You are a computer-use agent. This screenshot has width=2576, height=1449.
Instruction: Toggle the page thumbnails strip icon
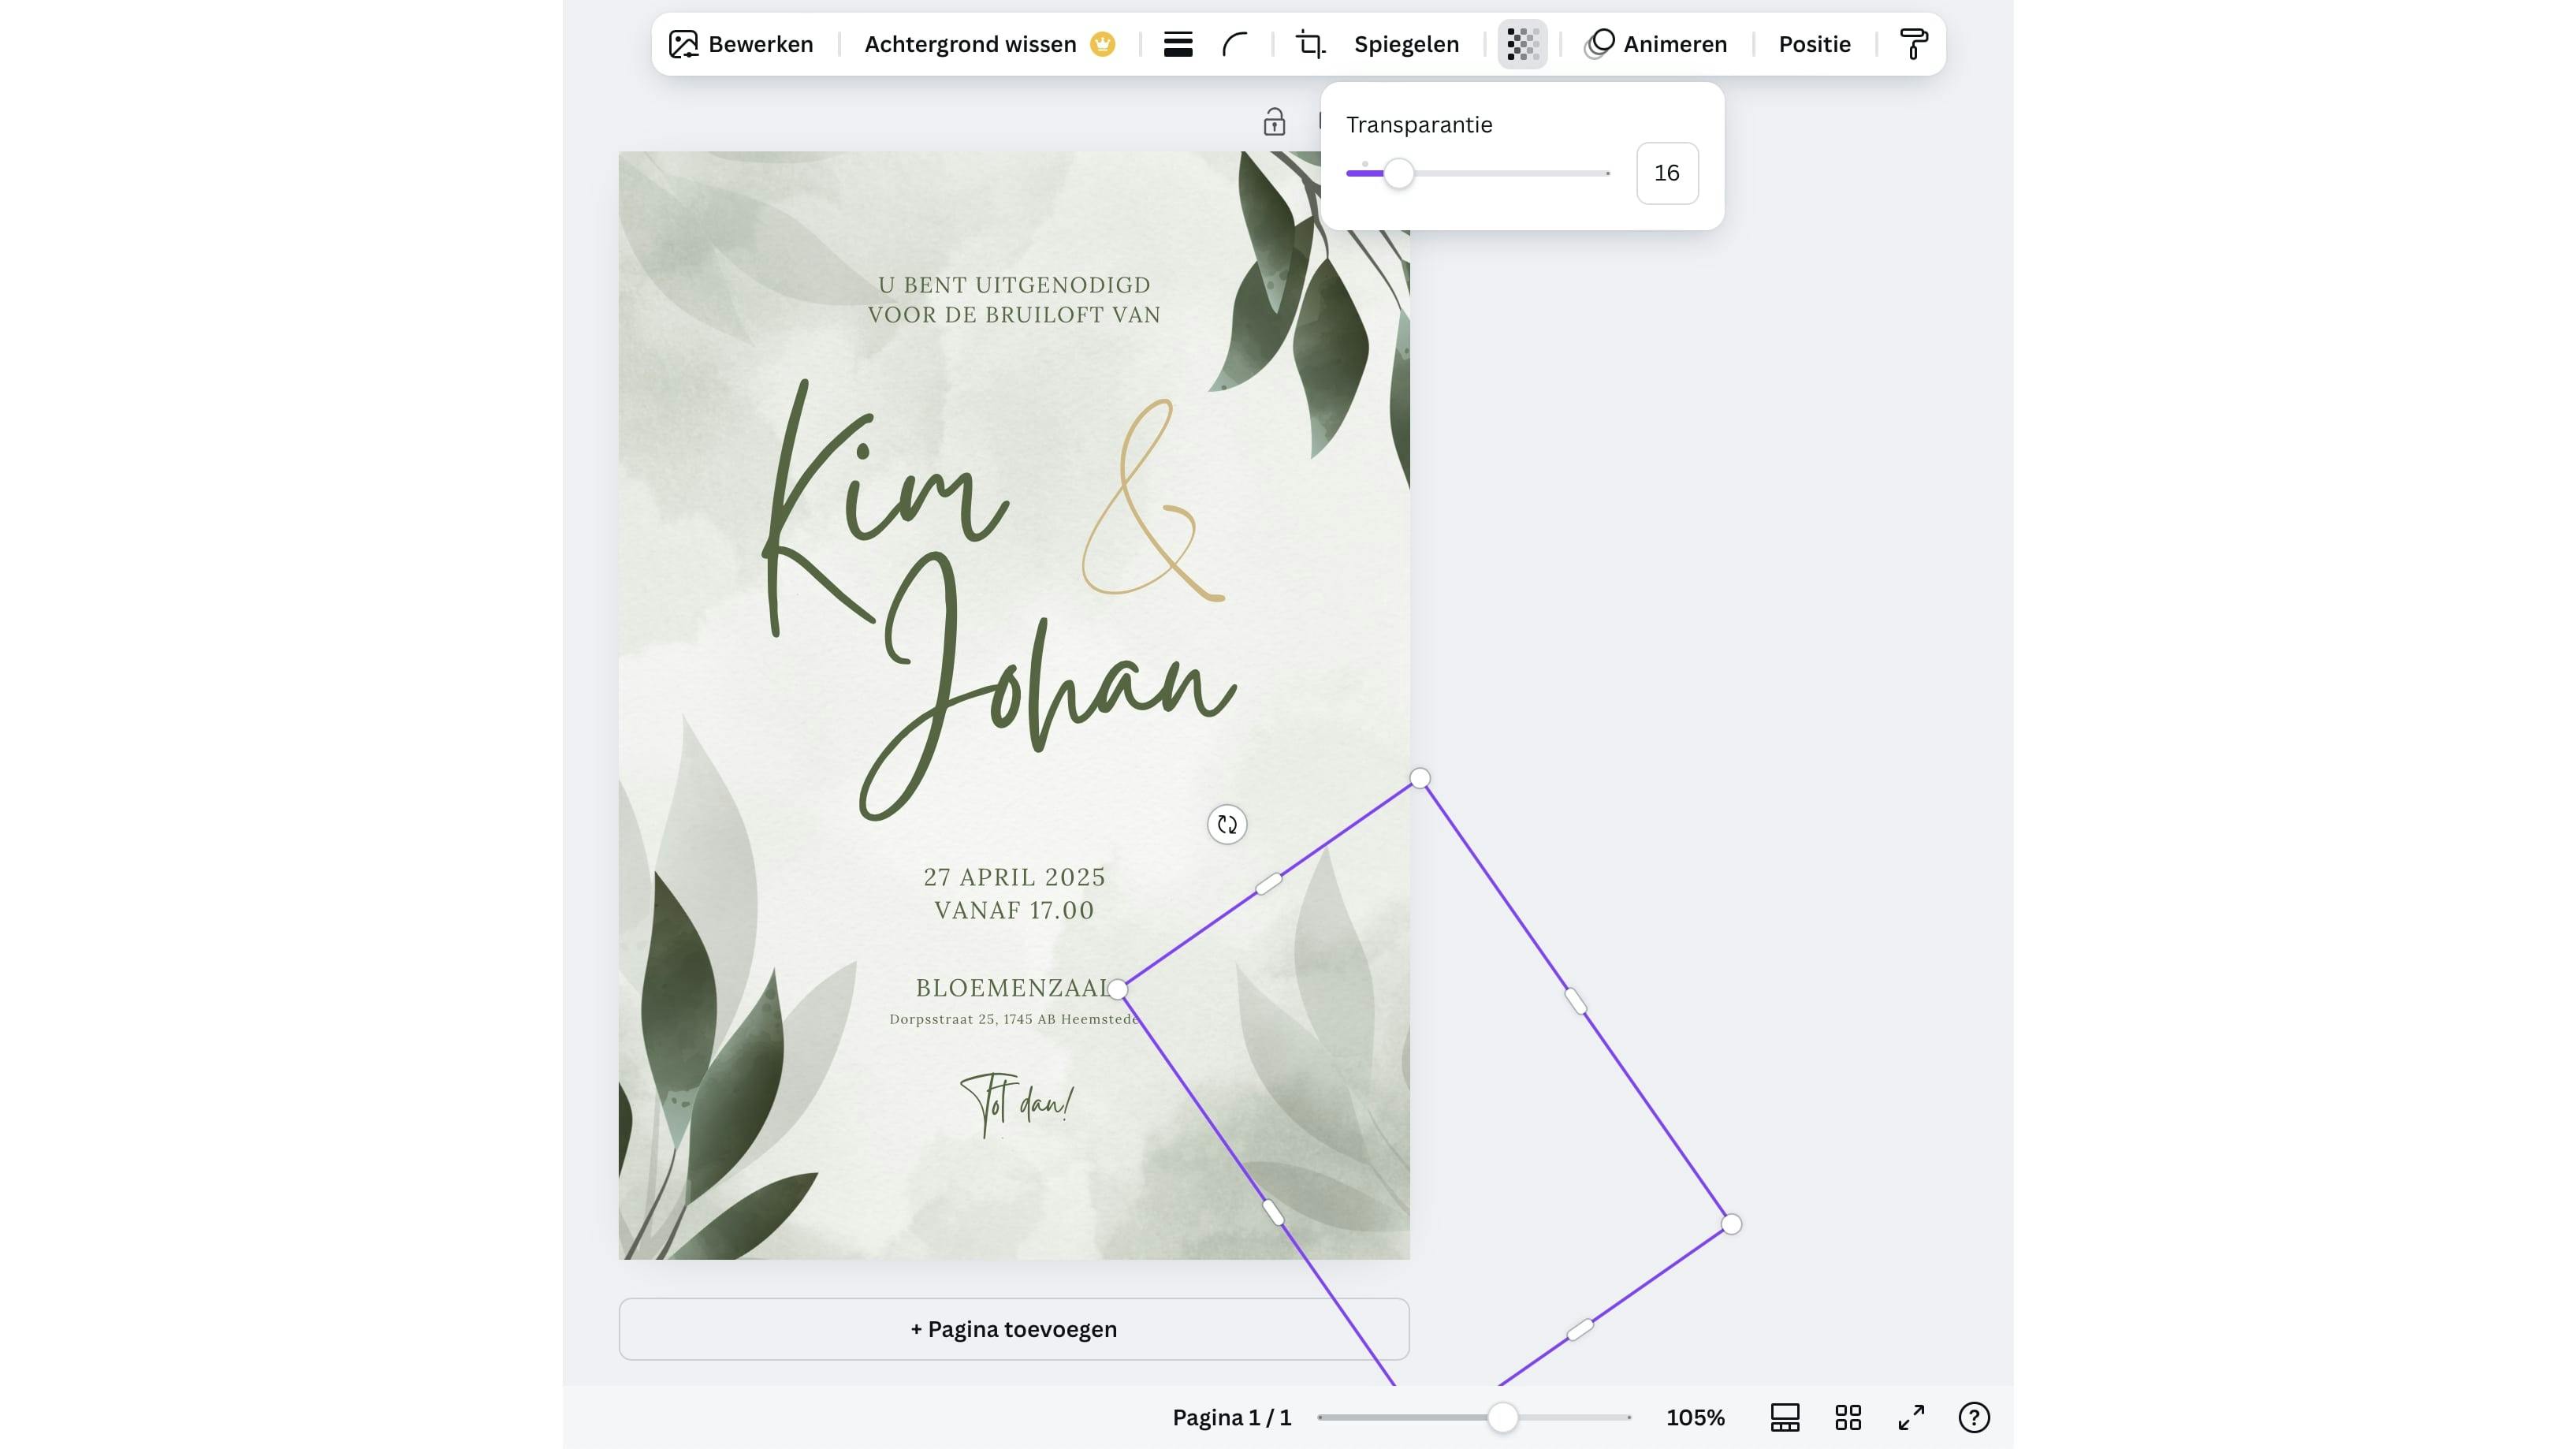tap(1784, 1417)
